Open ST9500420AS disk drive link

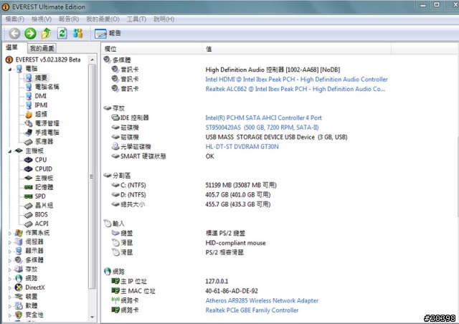pyautogui.click(x=262, y=128)
